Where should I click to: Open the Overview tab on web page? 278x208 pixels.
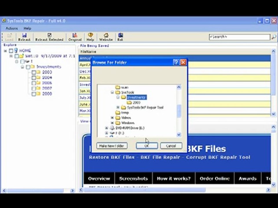(x=99, y=179)
